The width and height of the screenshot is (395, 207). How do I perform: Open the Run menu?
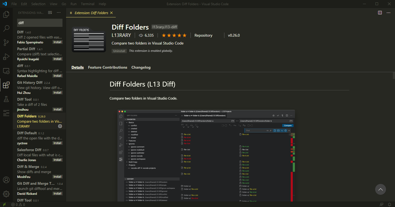pos(73,4)
